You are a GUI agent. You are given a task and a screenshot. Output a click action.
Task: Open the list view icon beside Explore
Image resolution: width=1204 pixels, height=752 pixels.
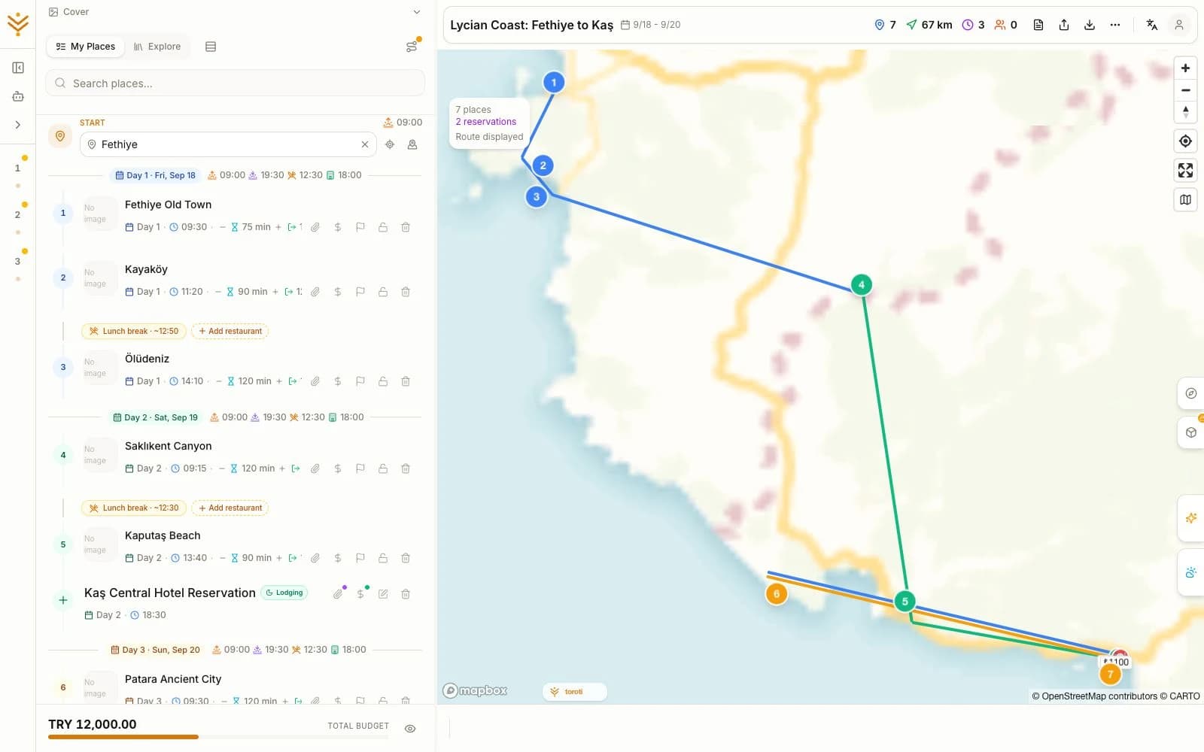coord(211,47)
